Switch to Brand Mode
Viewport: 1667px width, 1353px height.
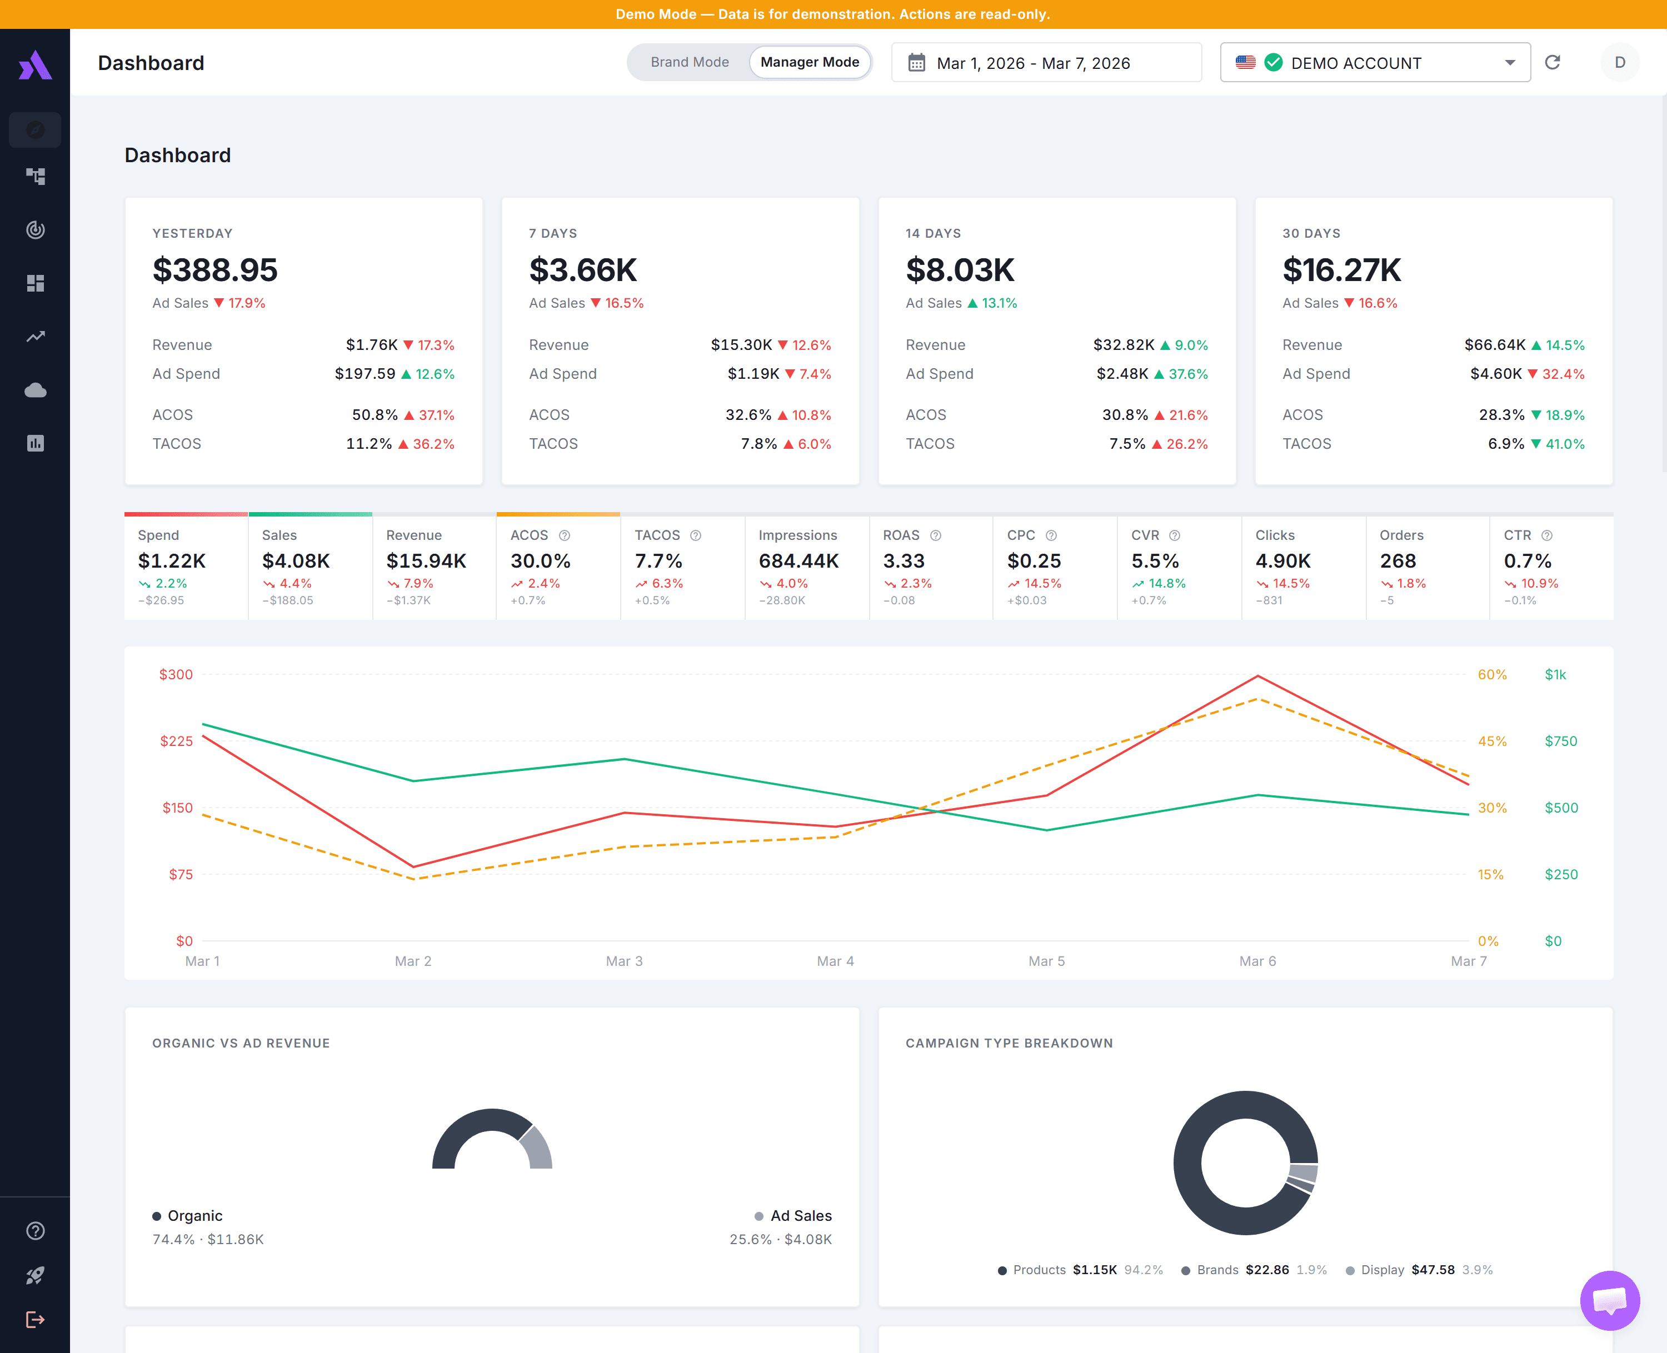click(x=689, y=62)
